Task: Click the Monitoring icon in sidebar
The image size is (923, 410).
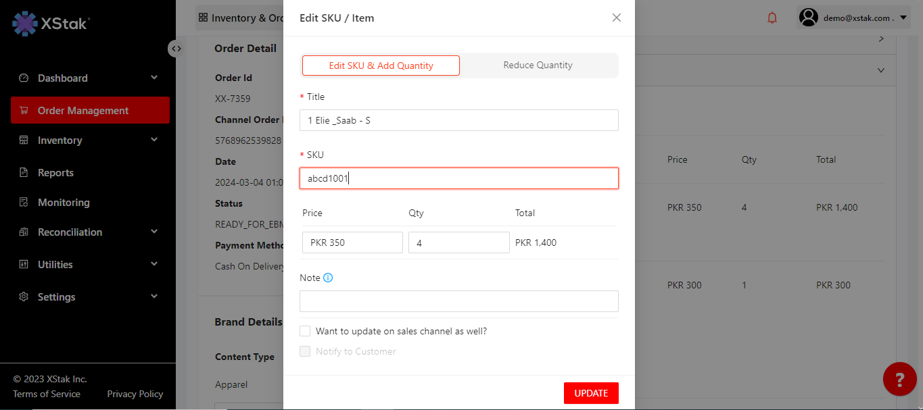Action: click(x=24, y=203)
